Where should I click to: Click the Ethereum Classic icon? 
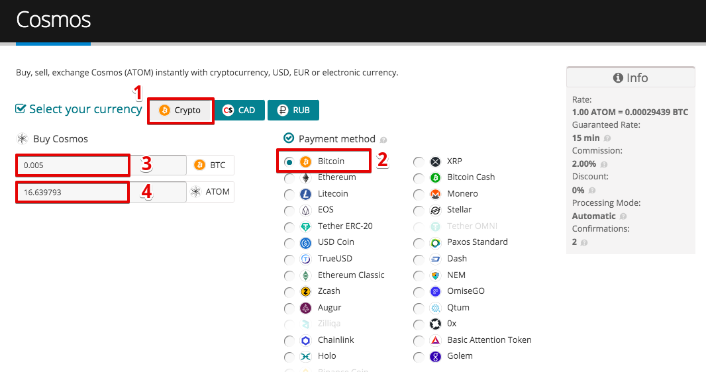click(x=306, y=275)
